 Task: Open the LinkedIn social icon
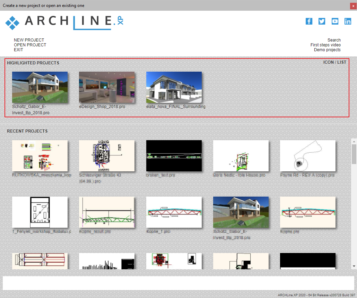(x=348, y=21)
